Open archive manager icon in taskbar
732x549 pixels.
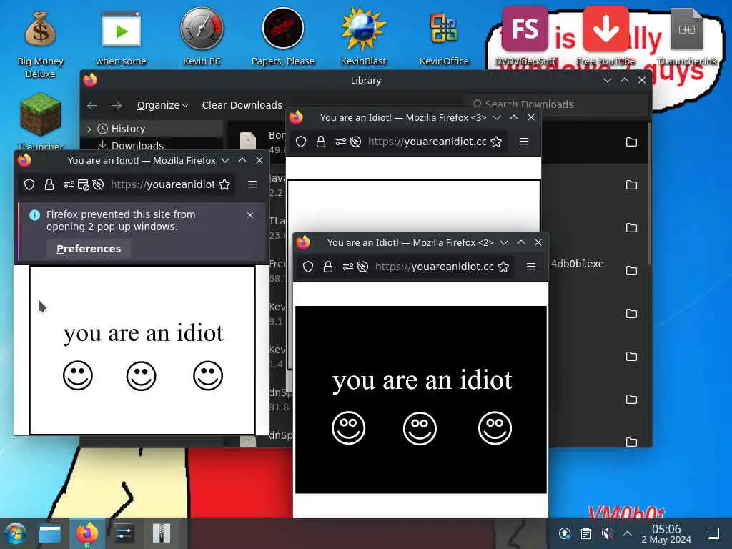coord(162,533)
